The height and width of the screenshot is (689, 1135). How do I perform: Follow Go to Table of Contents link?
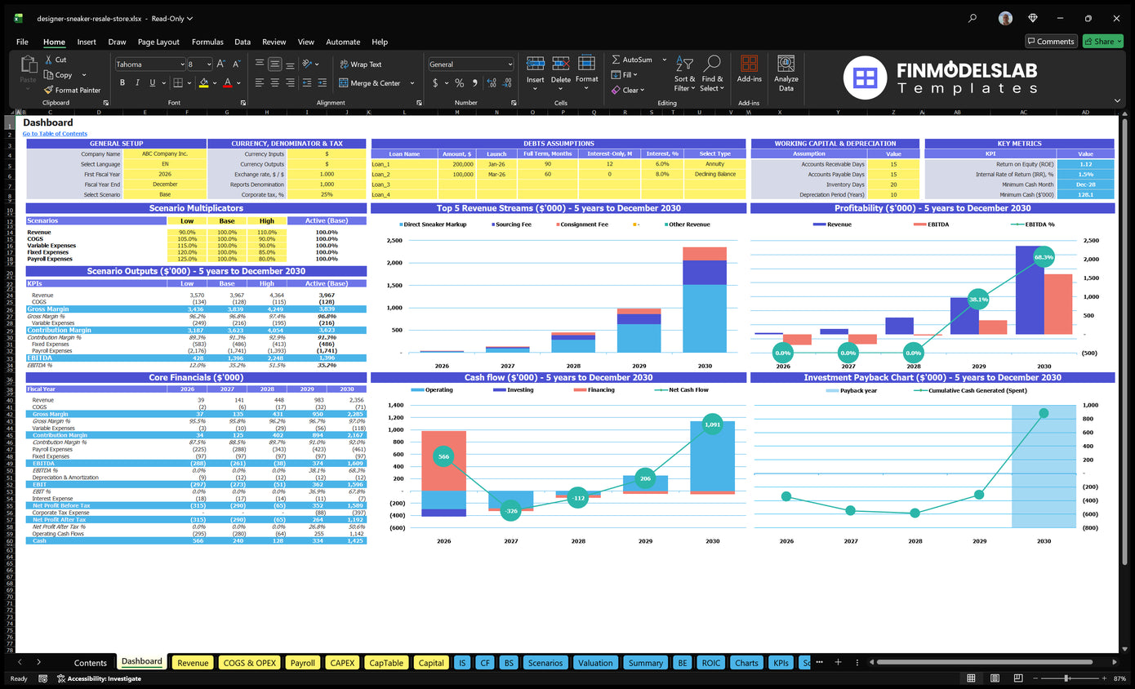coord(55,134)
